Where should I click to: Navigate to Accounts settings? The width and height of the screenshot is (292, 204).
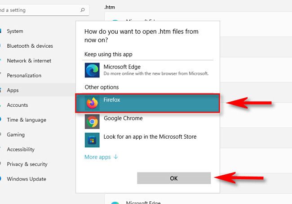(18, 105)
